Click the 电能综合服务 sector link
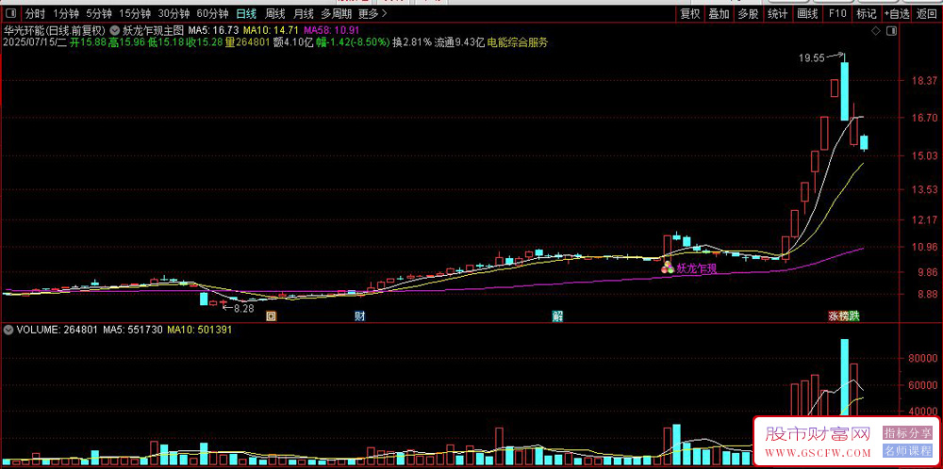 click(517, 42)
